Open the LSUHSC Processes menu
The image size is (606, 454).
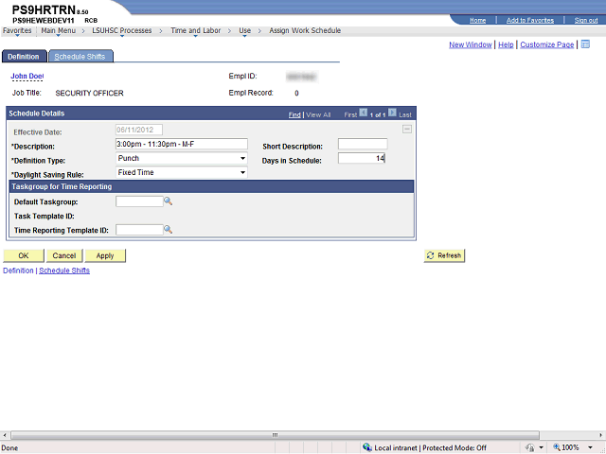click(122, 31)
